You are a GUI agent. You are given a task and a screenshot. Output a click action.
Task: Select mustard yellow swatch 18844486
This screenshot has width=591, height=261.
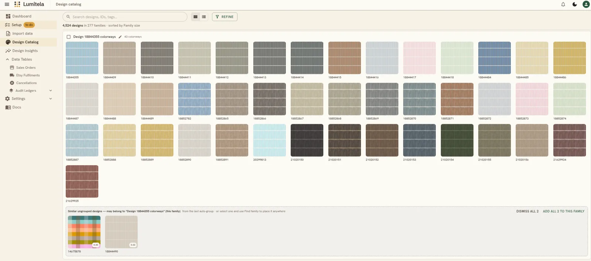[x=570, y=58]
